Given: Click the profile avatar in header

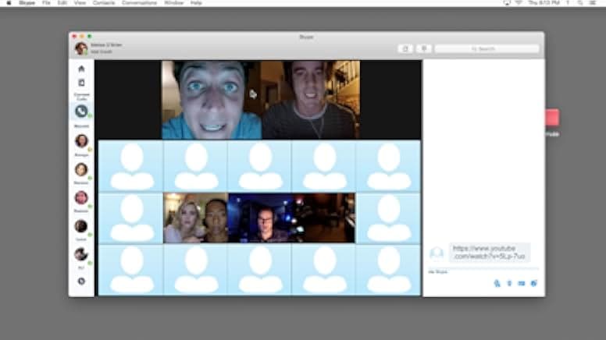Looking at the screenshot, I should pos(80,48).
